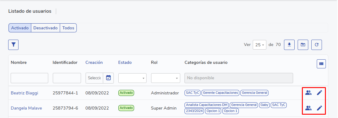Open the Rol filter dropdown
This screenshot has width=338, height=118.
coord(166,78)
